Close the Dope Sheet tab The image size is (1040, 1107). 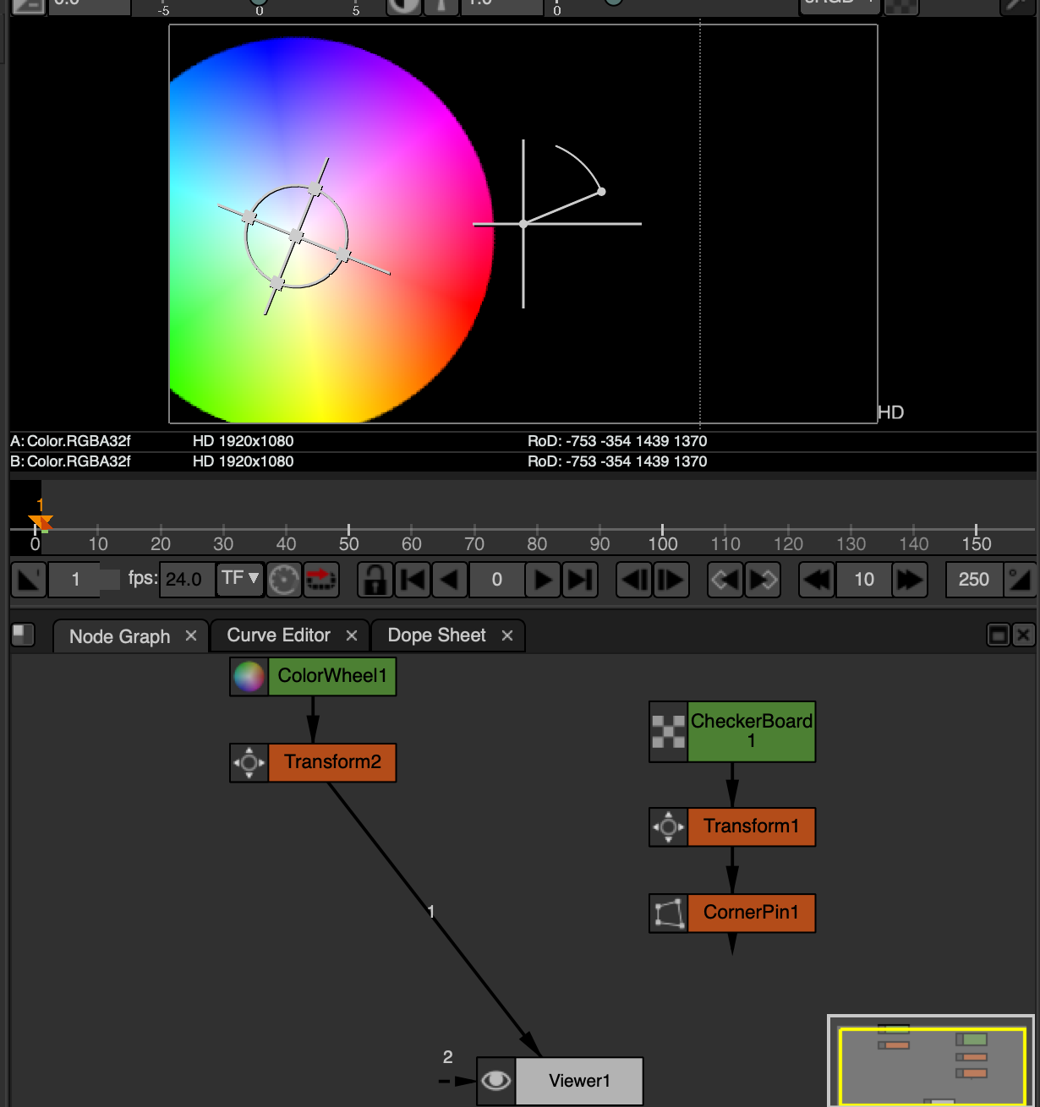pyautogui.click(x=507, y=635)
